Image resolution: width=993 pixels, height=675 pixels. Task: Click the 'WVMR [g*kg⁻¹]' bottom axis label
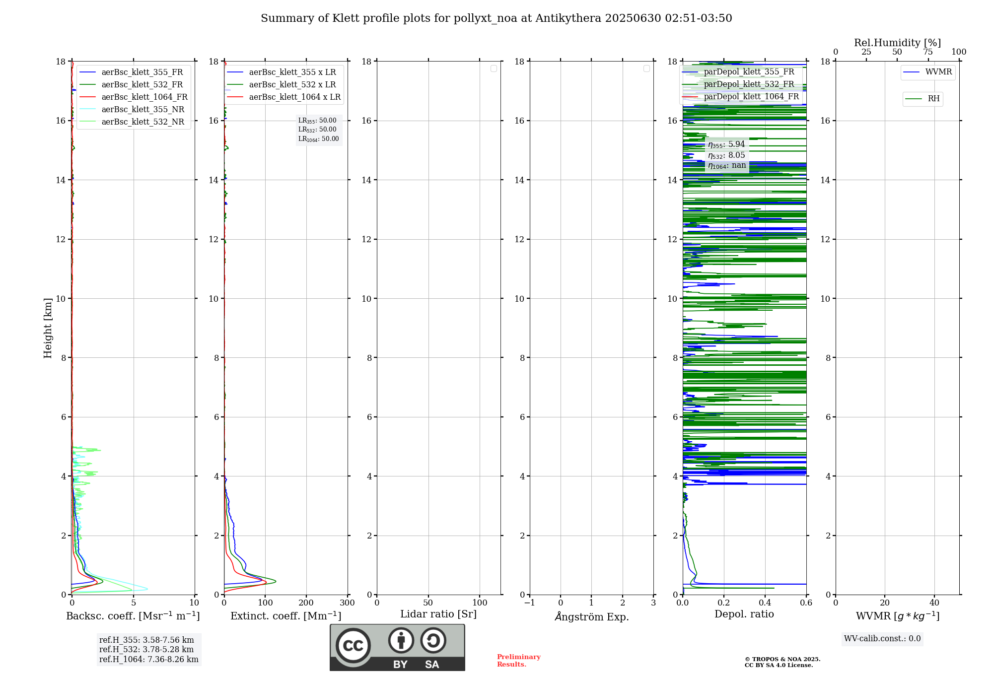coord(898,616)
